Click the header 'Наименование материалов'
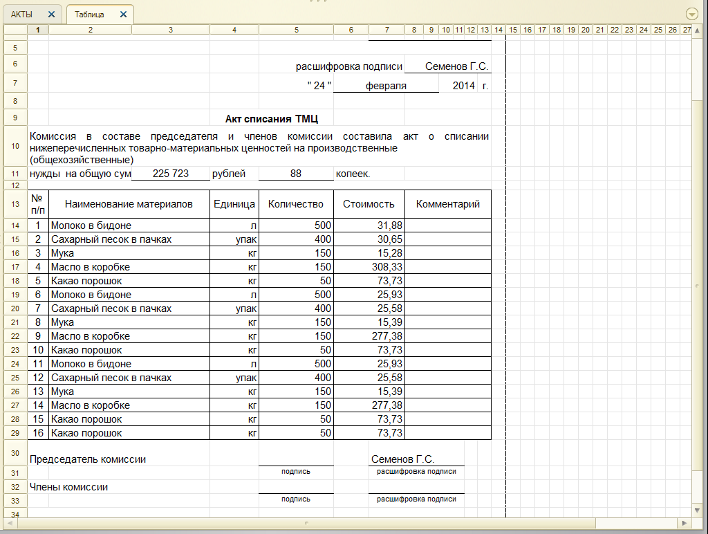The image size is (708, 534). (129, 204)
